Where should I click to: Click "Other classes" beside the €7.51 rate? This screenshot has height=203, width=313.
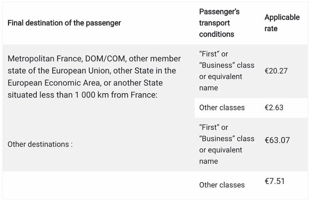click(x=222, y=185)
